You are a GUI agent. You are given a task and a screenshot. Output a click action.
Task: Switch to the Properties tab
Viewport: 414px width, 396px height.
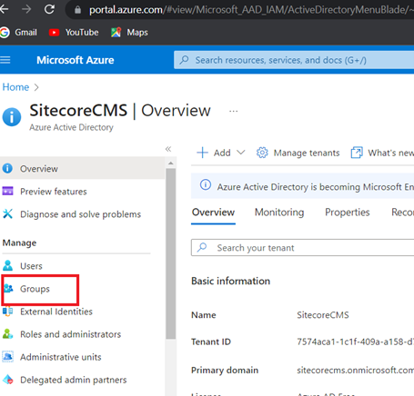[348, 213]
